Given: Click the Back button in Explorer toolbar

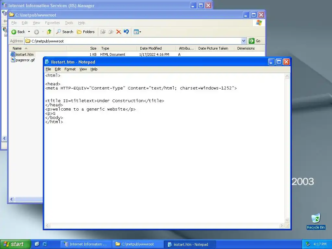Looking at the screenshot, I should coord(18,32).
